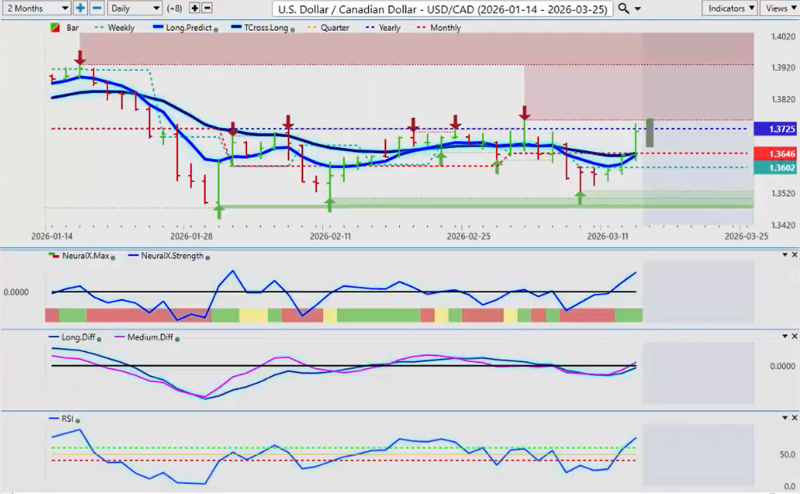Open the Daily interval dropdown
This screenshot has height=494, width=800.
point(135,8)
